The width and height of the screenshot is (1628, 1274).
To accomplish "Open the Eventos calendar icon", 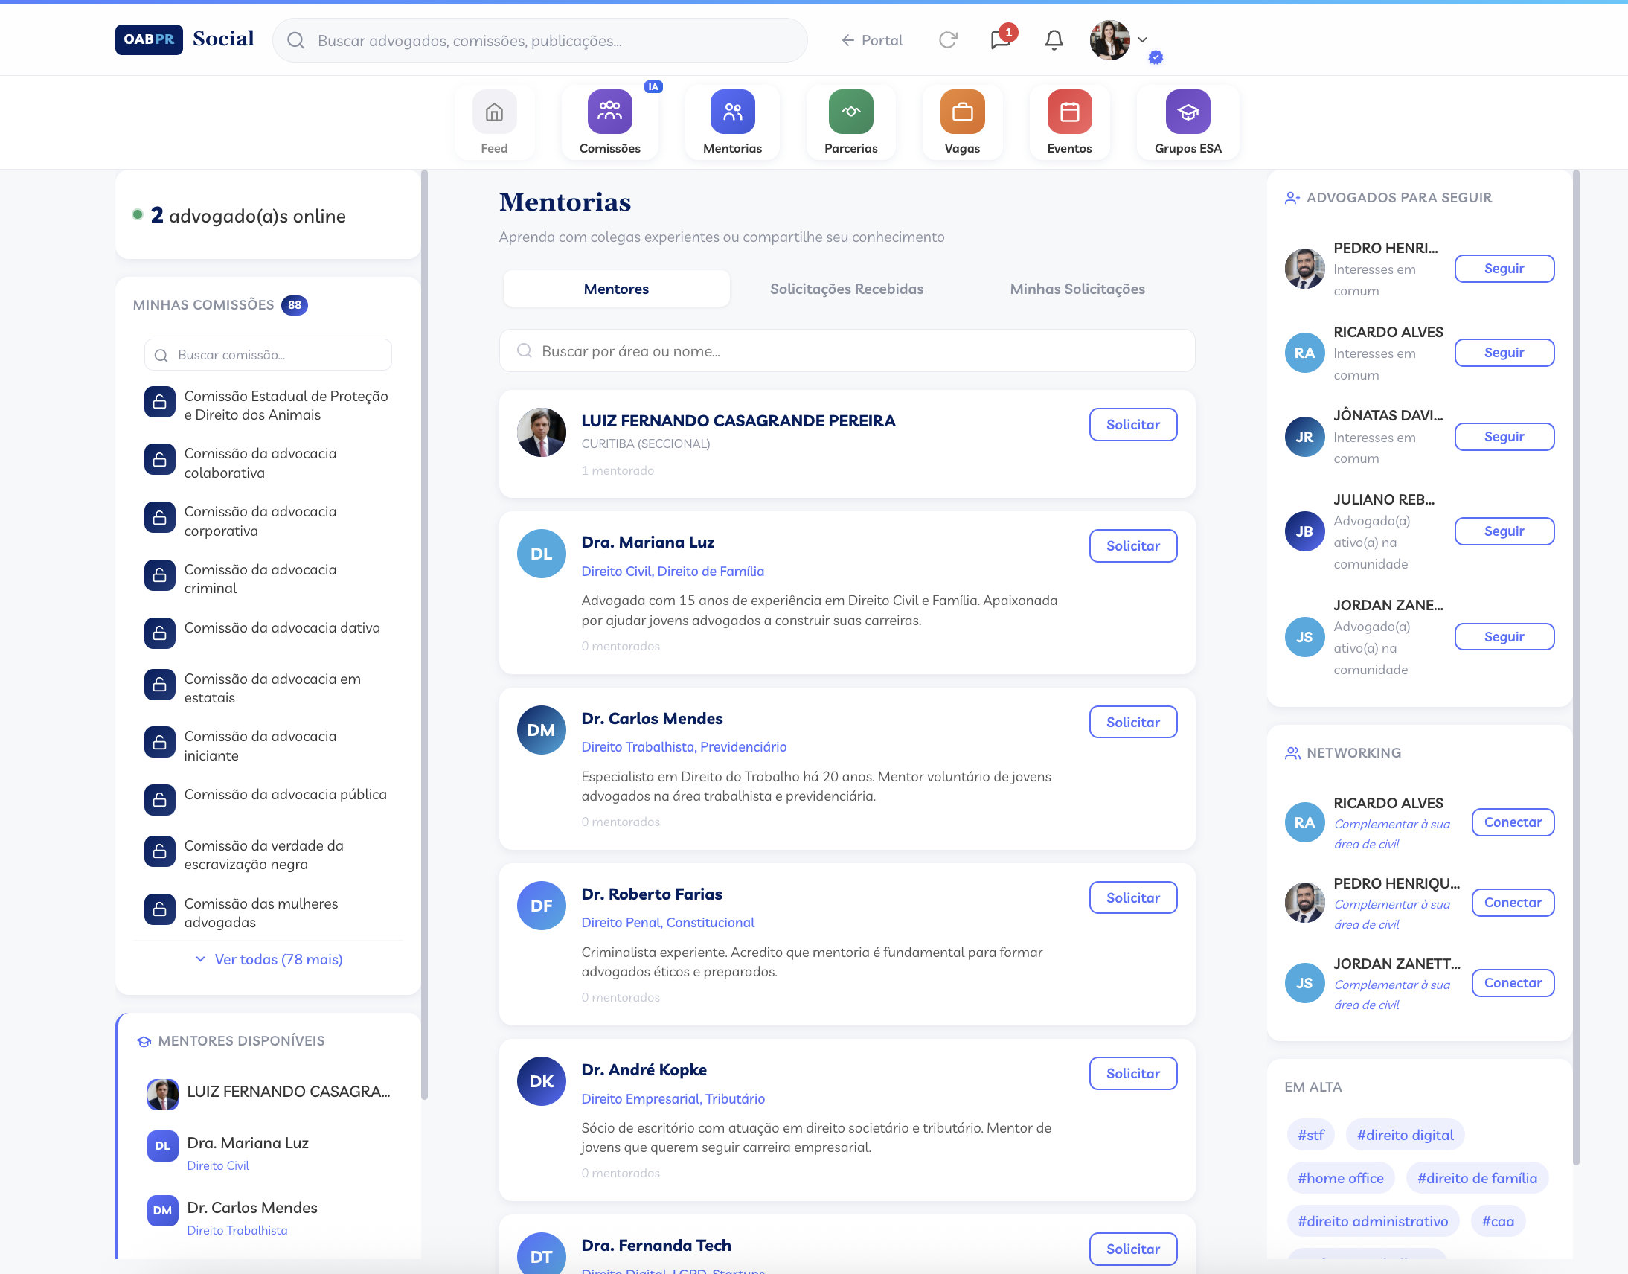I will 1068,112.
